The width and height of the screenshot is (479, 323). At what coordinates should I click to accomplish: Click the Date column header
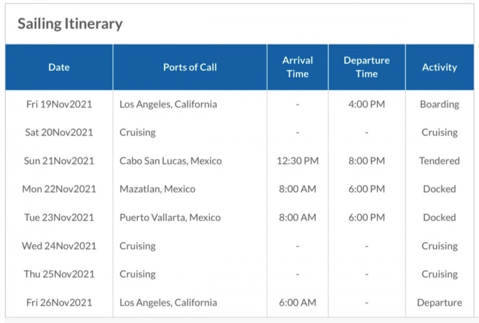pos(59,67)
